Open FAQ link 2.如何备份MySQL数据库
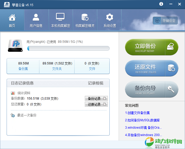The image size is (185, 149). click(x=142, y=120)
